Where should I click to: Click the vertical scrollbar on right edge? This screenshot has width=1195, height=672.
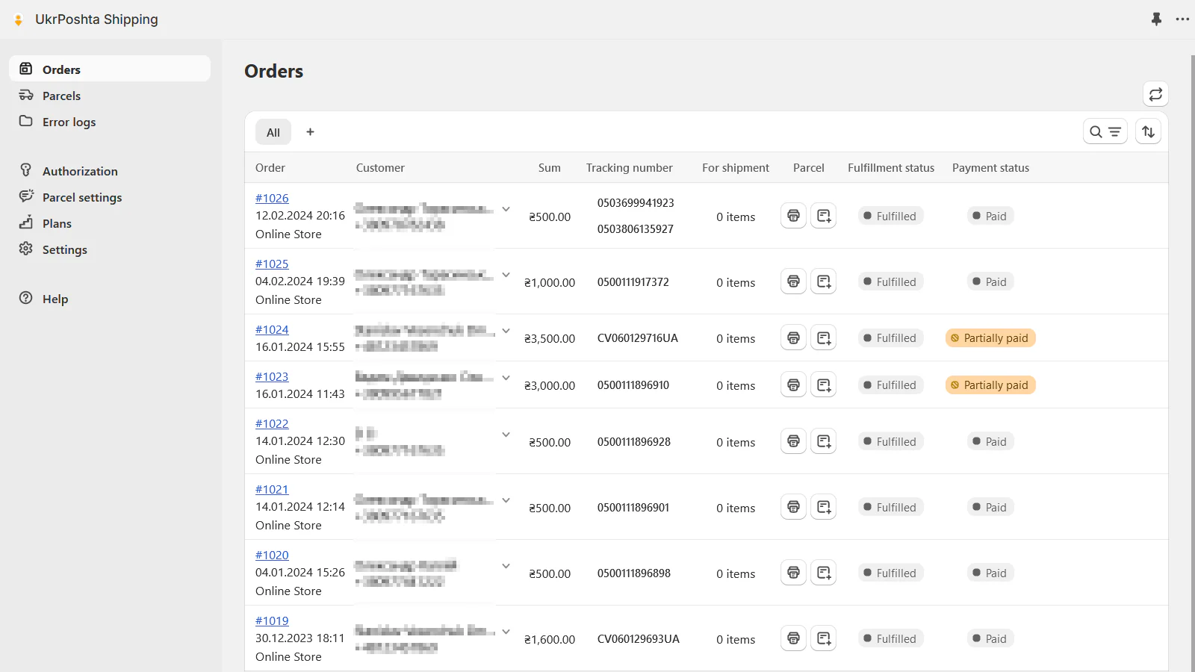pyautogui.click(x=1191, y=358)
